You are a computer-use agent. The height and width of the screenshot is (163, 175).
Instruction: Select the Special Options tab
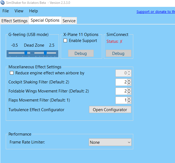click(45, 20)
